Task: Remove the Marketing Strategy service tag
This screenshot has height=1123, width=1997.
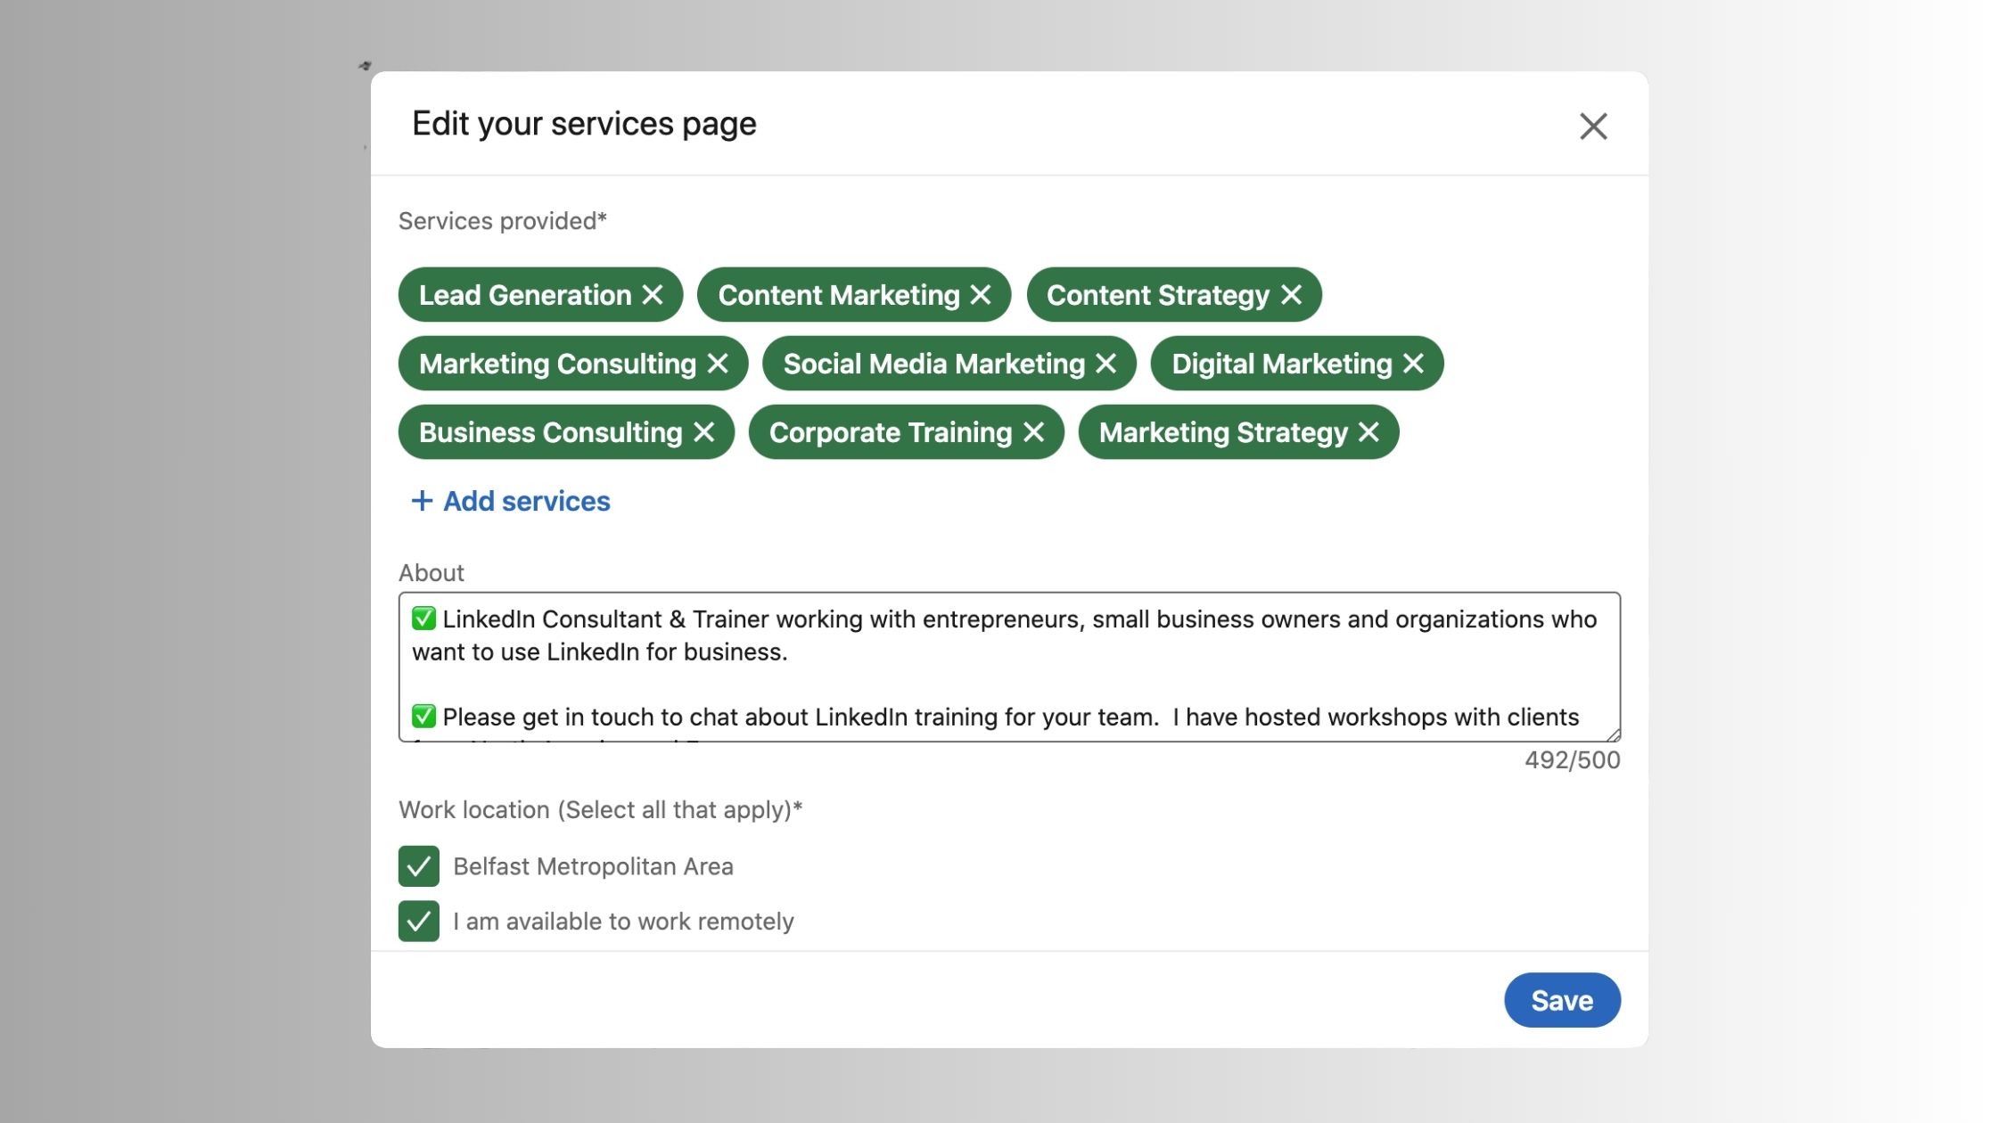Action: coord(1368,432)
